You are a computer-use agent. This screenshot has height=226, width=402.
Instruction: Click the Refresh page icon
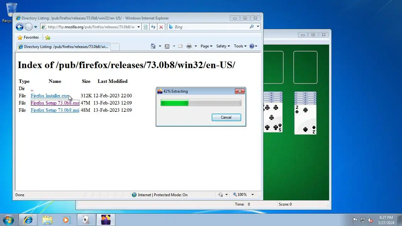[x=153, y=27]
